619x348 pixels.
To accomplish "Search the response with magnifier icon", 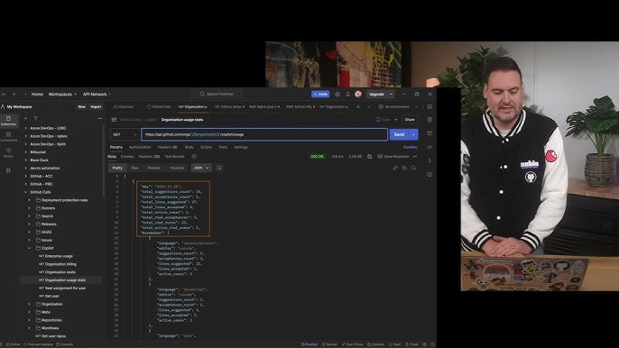I will pos(413,168).
